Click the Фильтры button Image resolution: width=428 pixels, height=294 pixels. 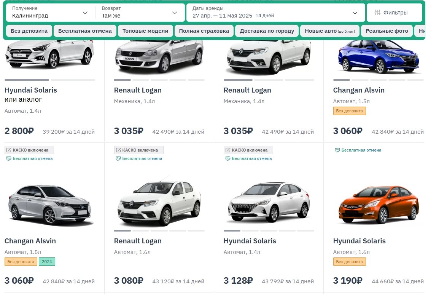[x=394, y=12]
